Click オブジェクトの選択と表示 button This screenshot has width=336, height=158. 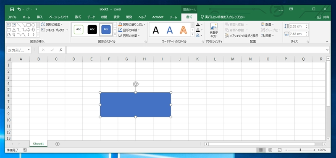click(241, 36)
